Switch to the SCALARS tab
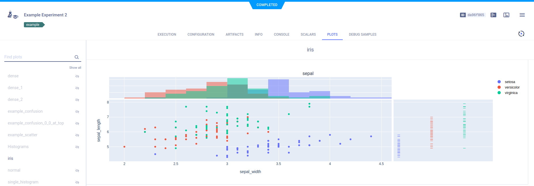The image size is (534, 186). [308, 34]
